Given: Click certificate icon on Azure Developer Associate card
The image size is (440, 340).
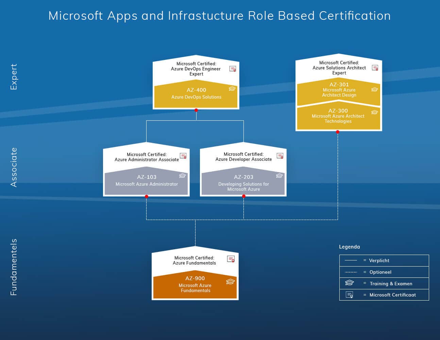Looking at the screenshot, I should 280,155.
